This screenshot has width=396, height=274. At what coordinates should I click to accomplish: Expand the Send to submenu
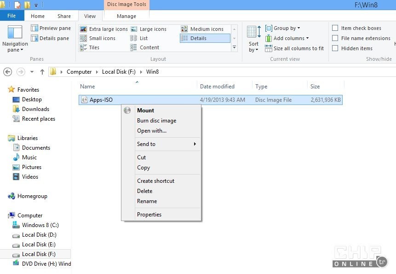[161, 144]
